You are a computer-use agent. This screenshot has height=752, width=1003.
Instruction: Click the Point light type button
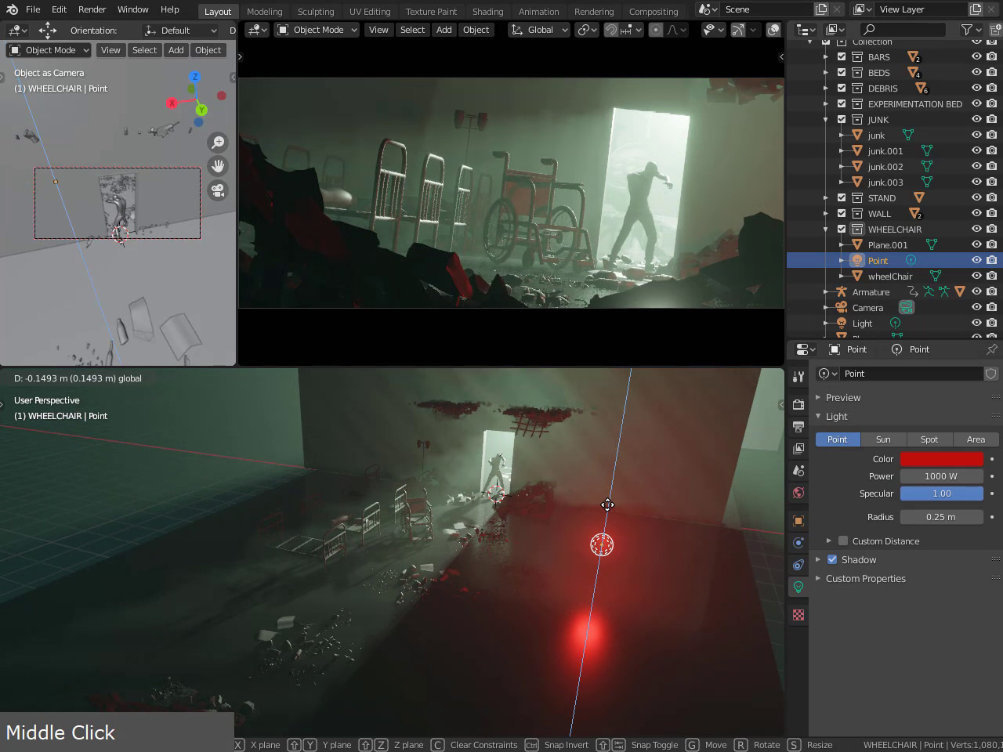click(838, 439)
